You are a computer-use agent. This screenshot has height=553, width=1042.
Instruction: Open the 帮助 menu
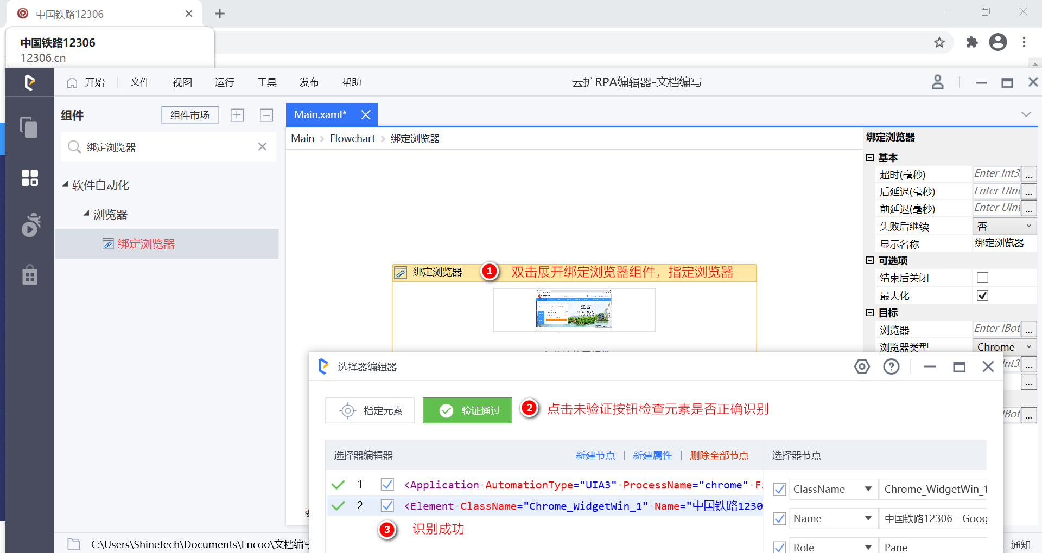tap(352, 82)
